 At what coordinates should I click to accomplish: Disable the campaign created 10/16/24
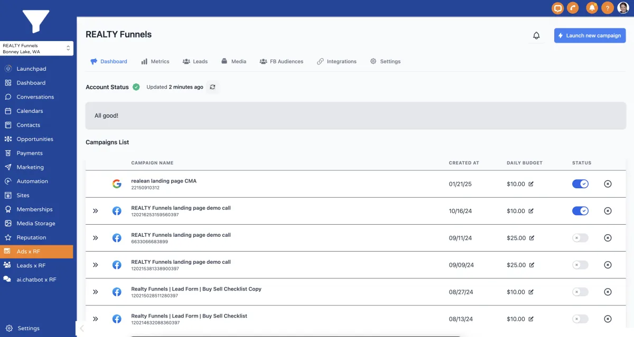(x=580, y=211)
